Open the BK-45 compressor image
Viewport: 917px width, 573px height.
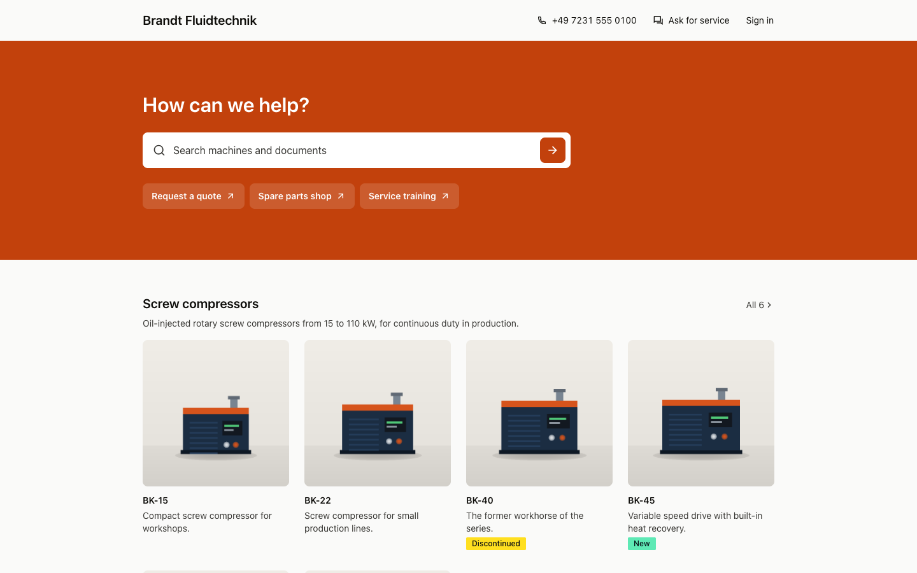tap(701, 413)
